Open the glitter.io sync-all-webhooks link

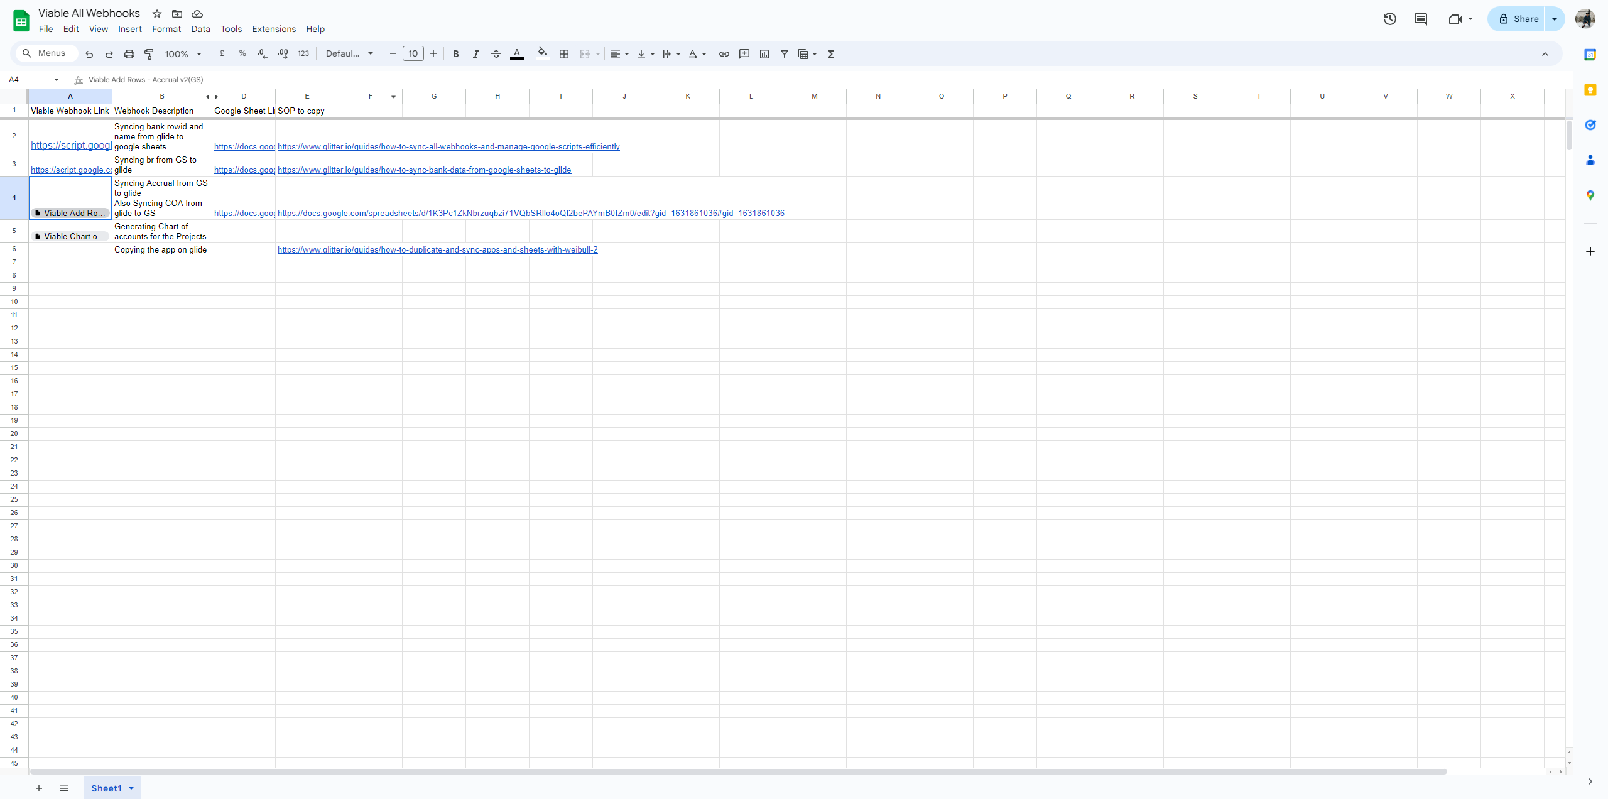[448, 147]
